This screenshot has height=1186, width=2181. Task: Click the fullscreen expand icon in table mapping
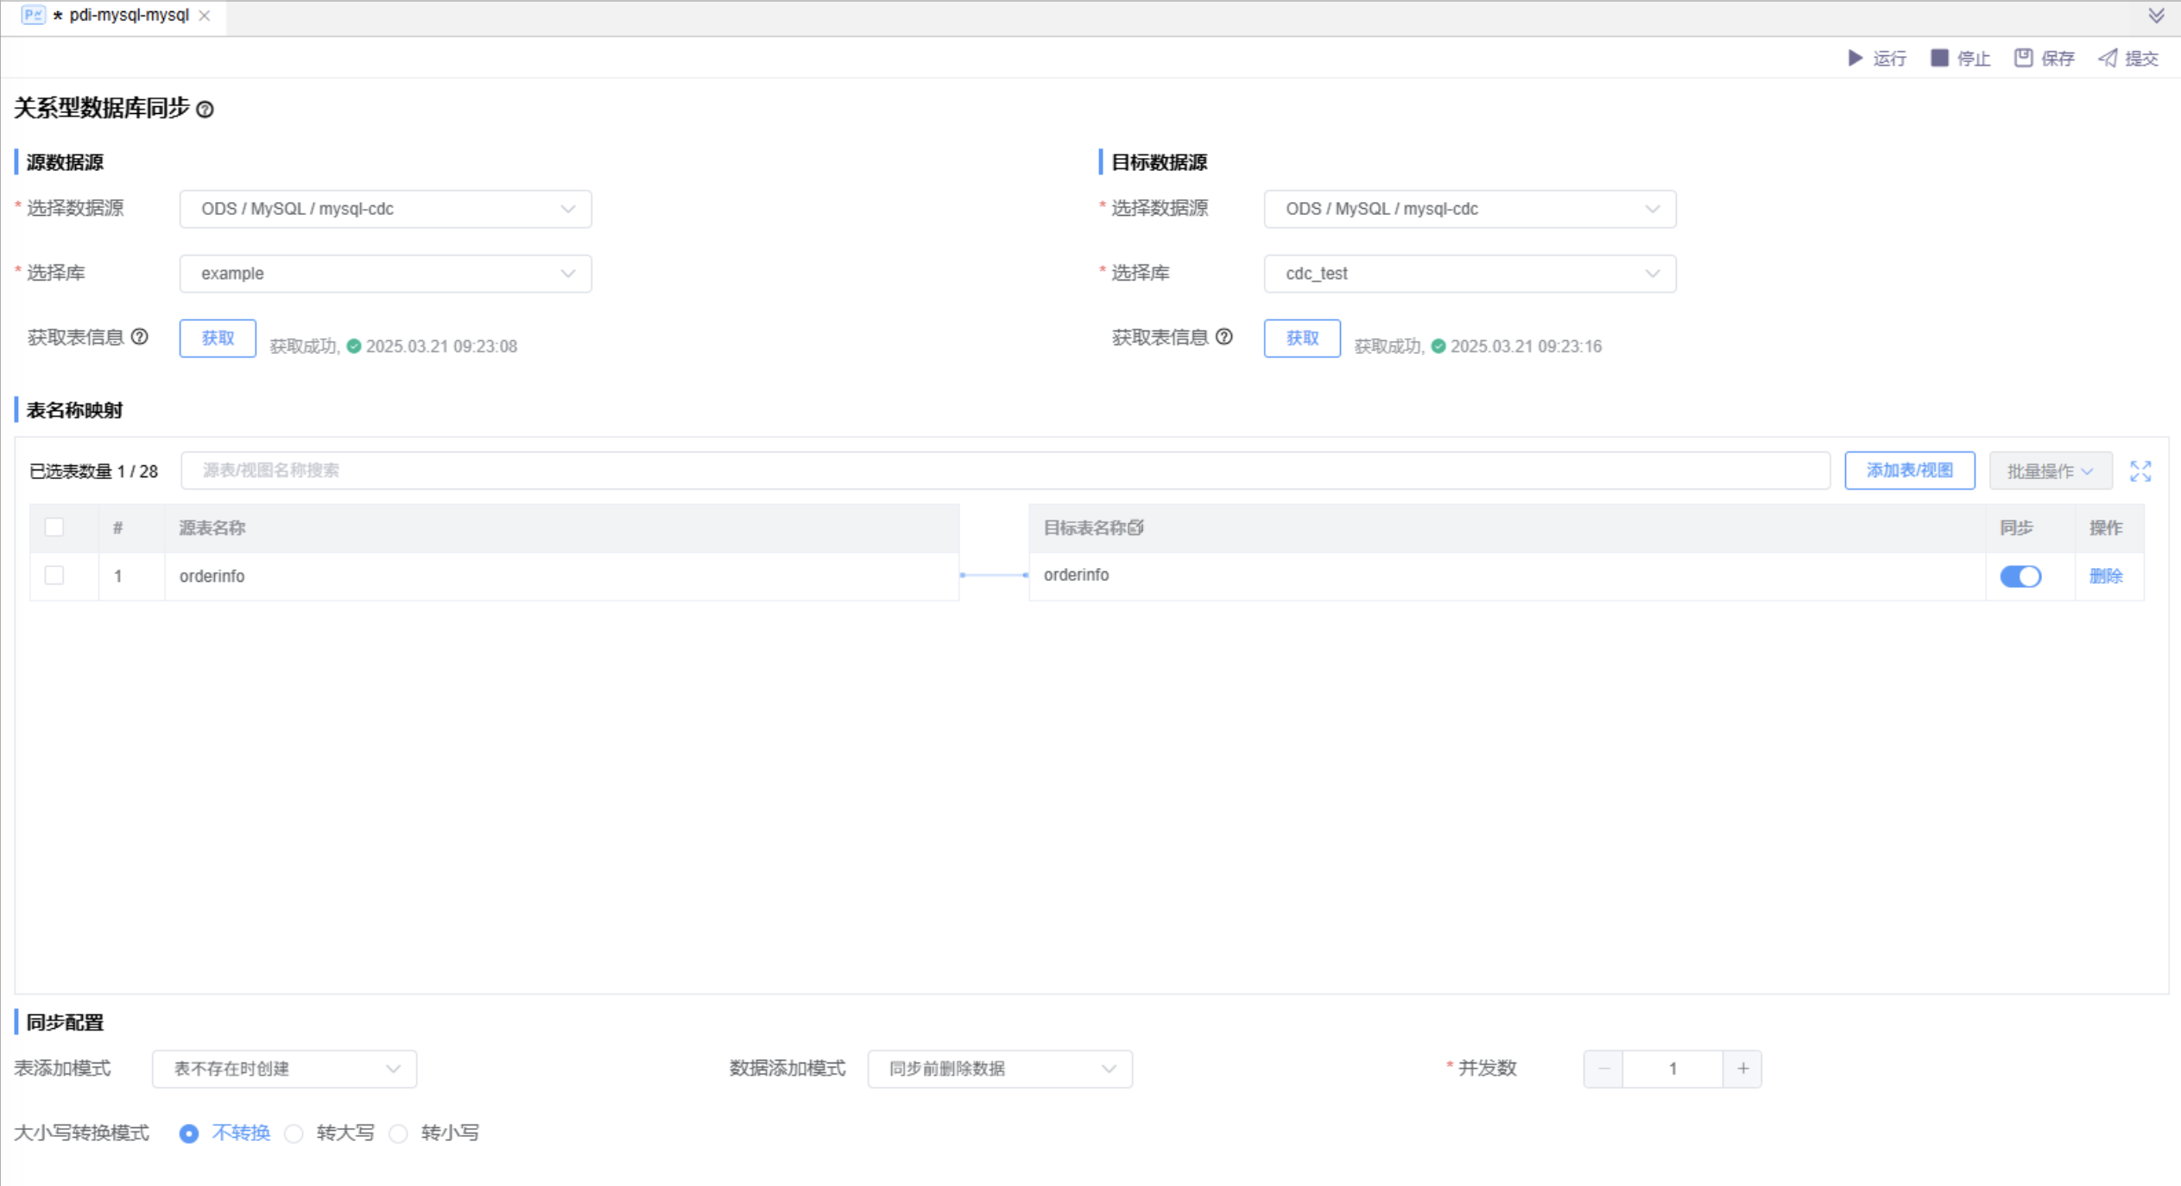click(x=2140, y=471)
